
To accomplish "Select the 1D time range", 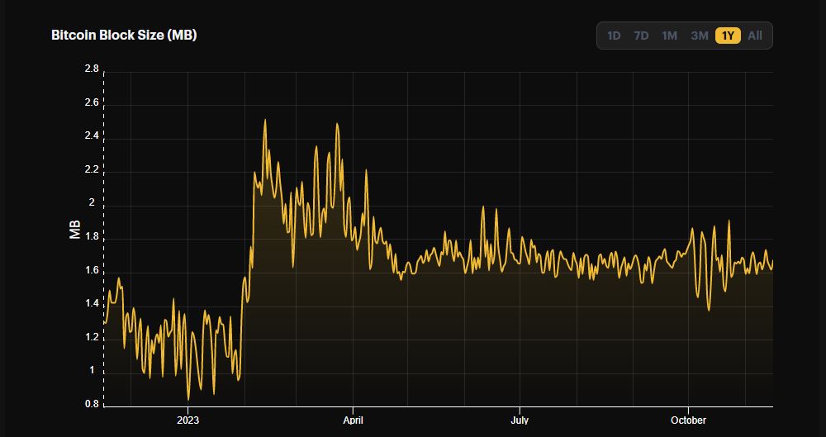I will 614,36.
